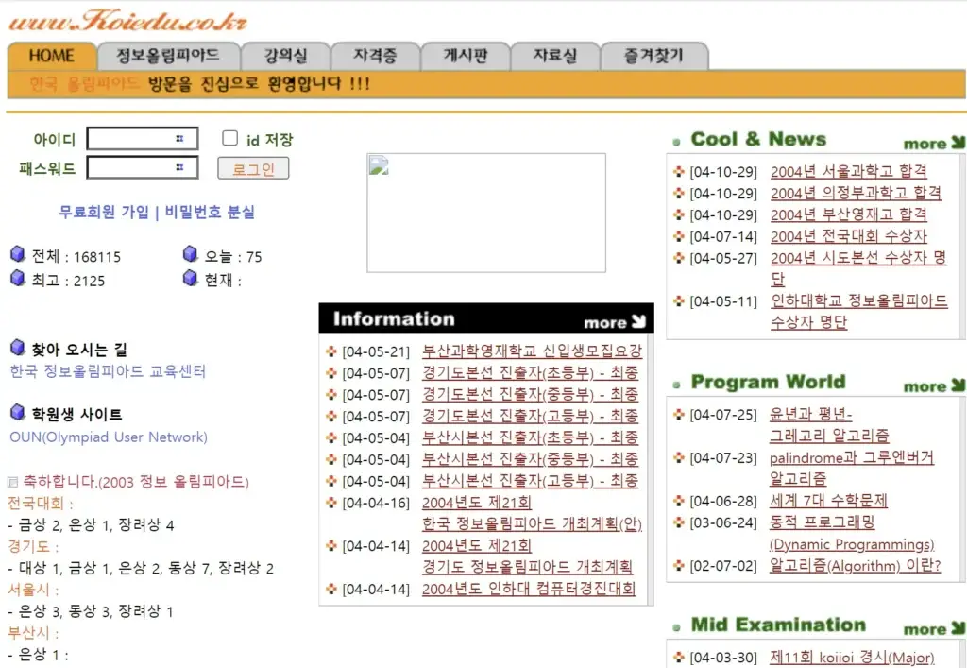Switch to the 게시판 tab

(465, 56)
